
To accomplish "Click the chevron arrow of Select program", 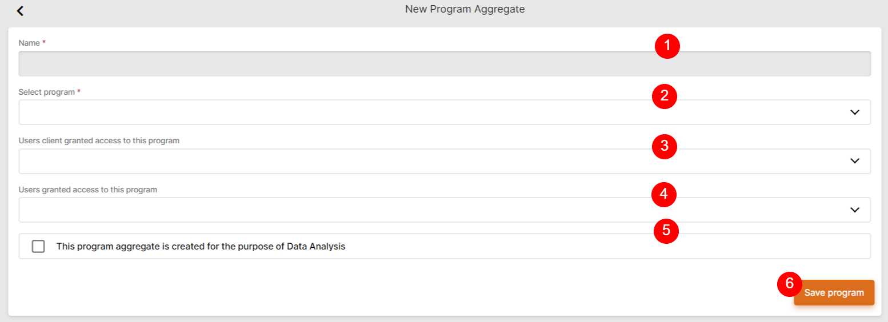I will pos(855,112).
